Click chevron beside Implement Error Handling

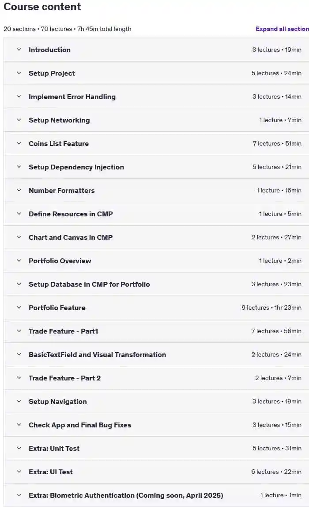19,97
